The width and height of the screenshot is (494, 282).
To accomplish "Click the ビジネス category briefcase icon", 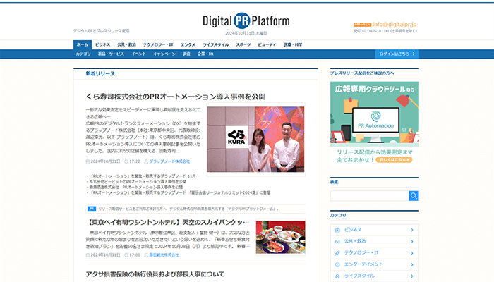I will click(337, 230).
